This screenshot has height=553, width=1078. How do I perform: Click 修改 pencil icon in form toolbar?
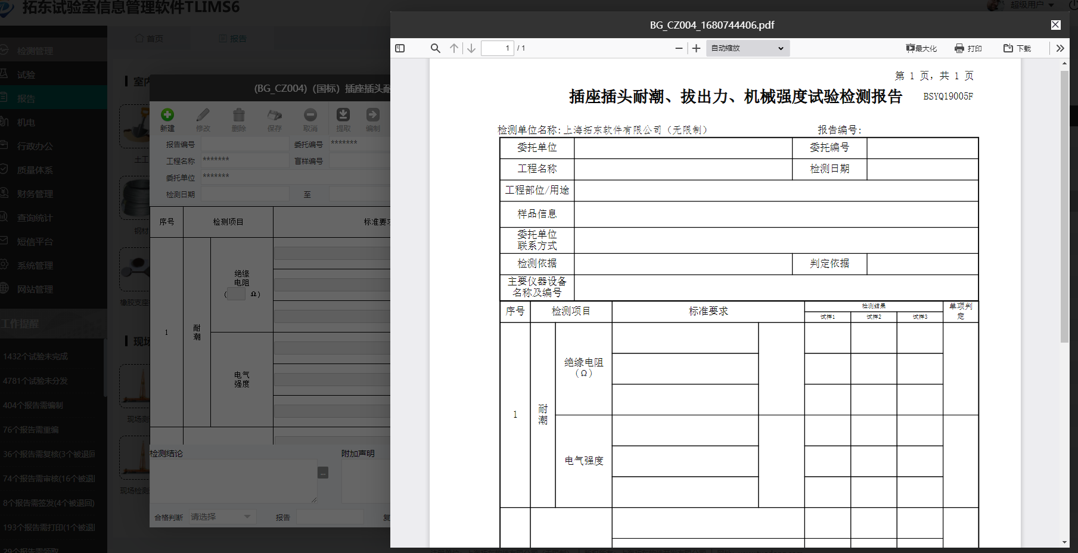(203, 120)
